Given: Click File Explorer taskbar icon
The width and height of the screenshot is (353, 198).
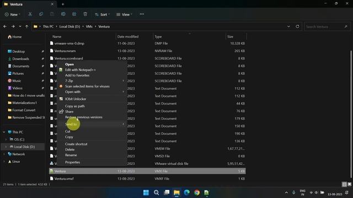Looking at the screenshot, I should pyautogui.click(x=176, y=193).
